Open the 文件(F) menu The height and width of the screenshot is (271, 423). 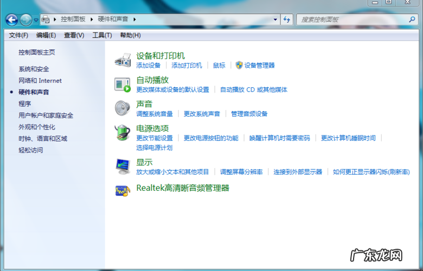(18, 35)
